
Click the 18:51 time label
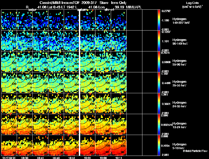[x=72, y=158]
